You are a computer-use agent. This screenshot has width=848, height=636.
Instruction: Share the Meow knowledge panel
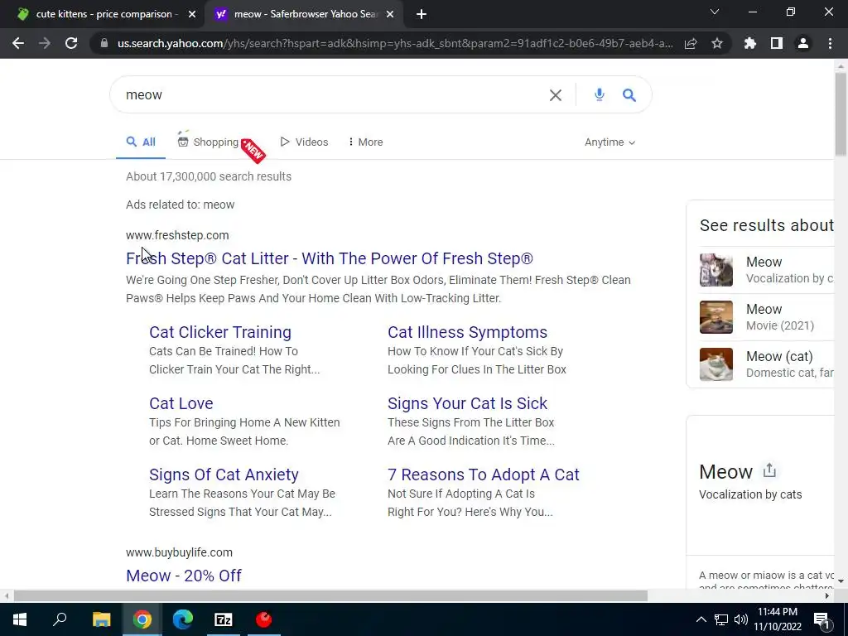(x=769, y=470)
